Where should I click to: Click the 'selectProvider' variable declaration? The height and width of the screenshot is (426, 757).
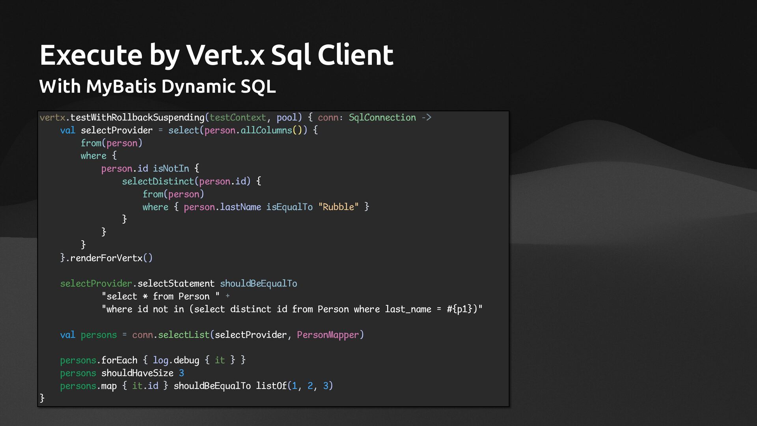point(116,131)
